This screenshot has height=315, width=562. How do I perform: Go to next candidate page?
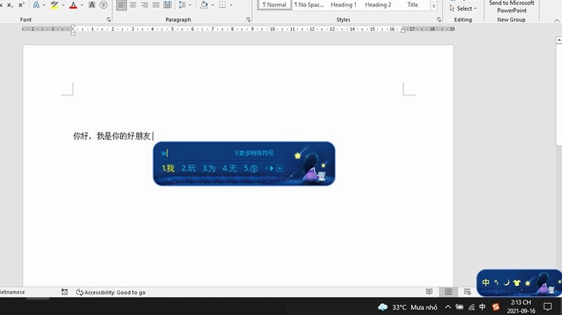coord(272,168)
